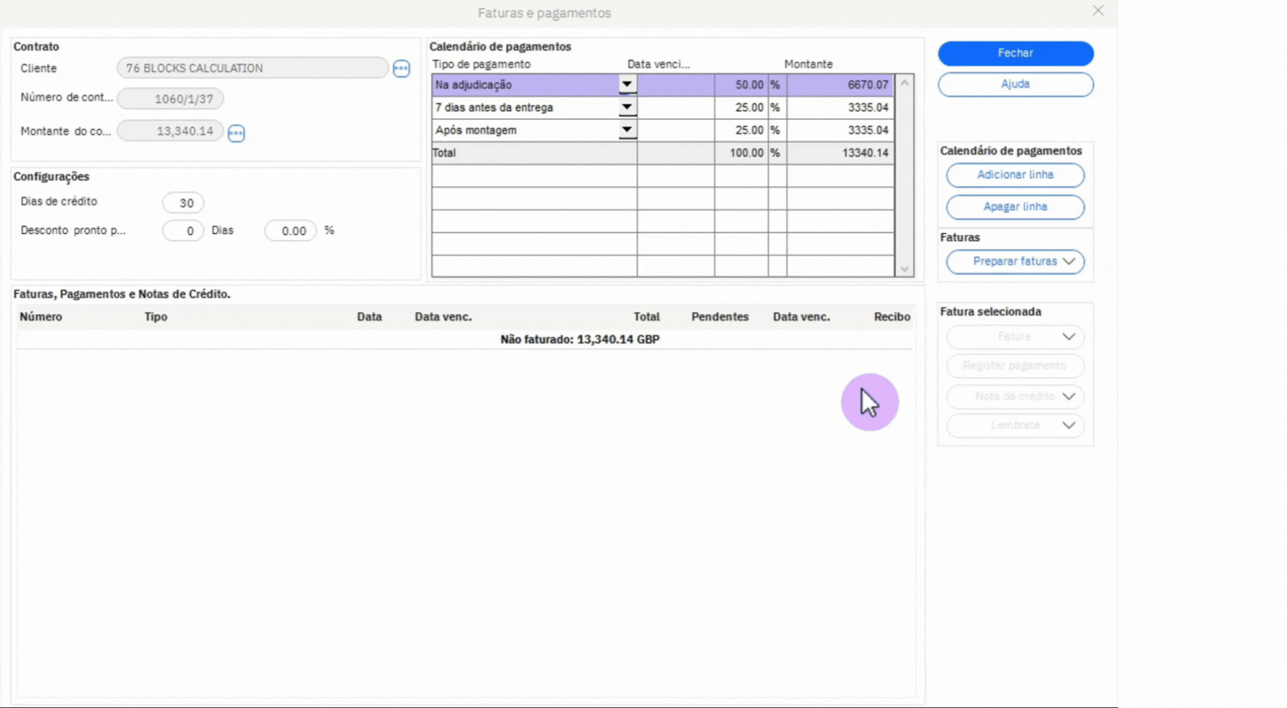Select the 6670.07 amount cell

pyautogui.click(x=840, y=85)
